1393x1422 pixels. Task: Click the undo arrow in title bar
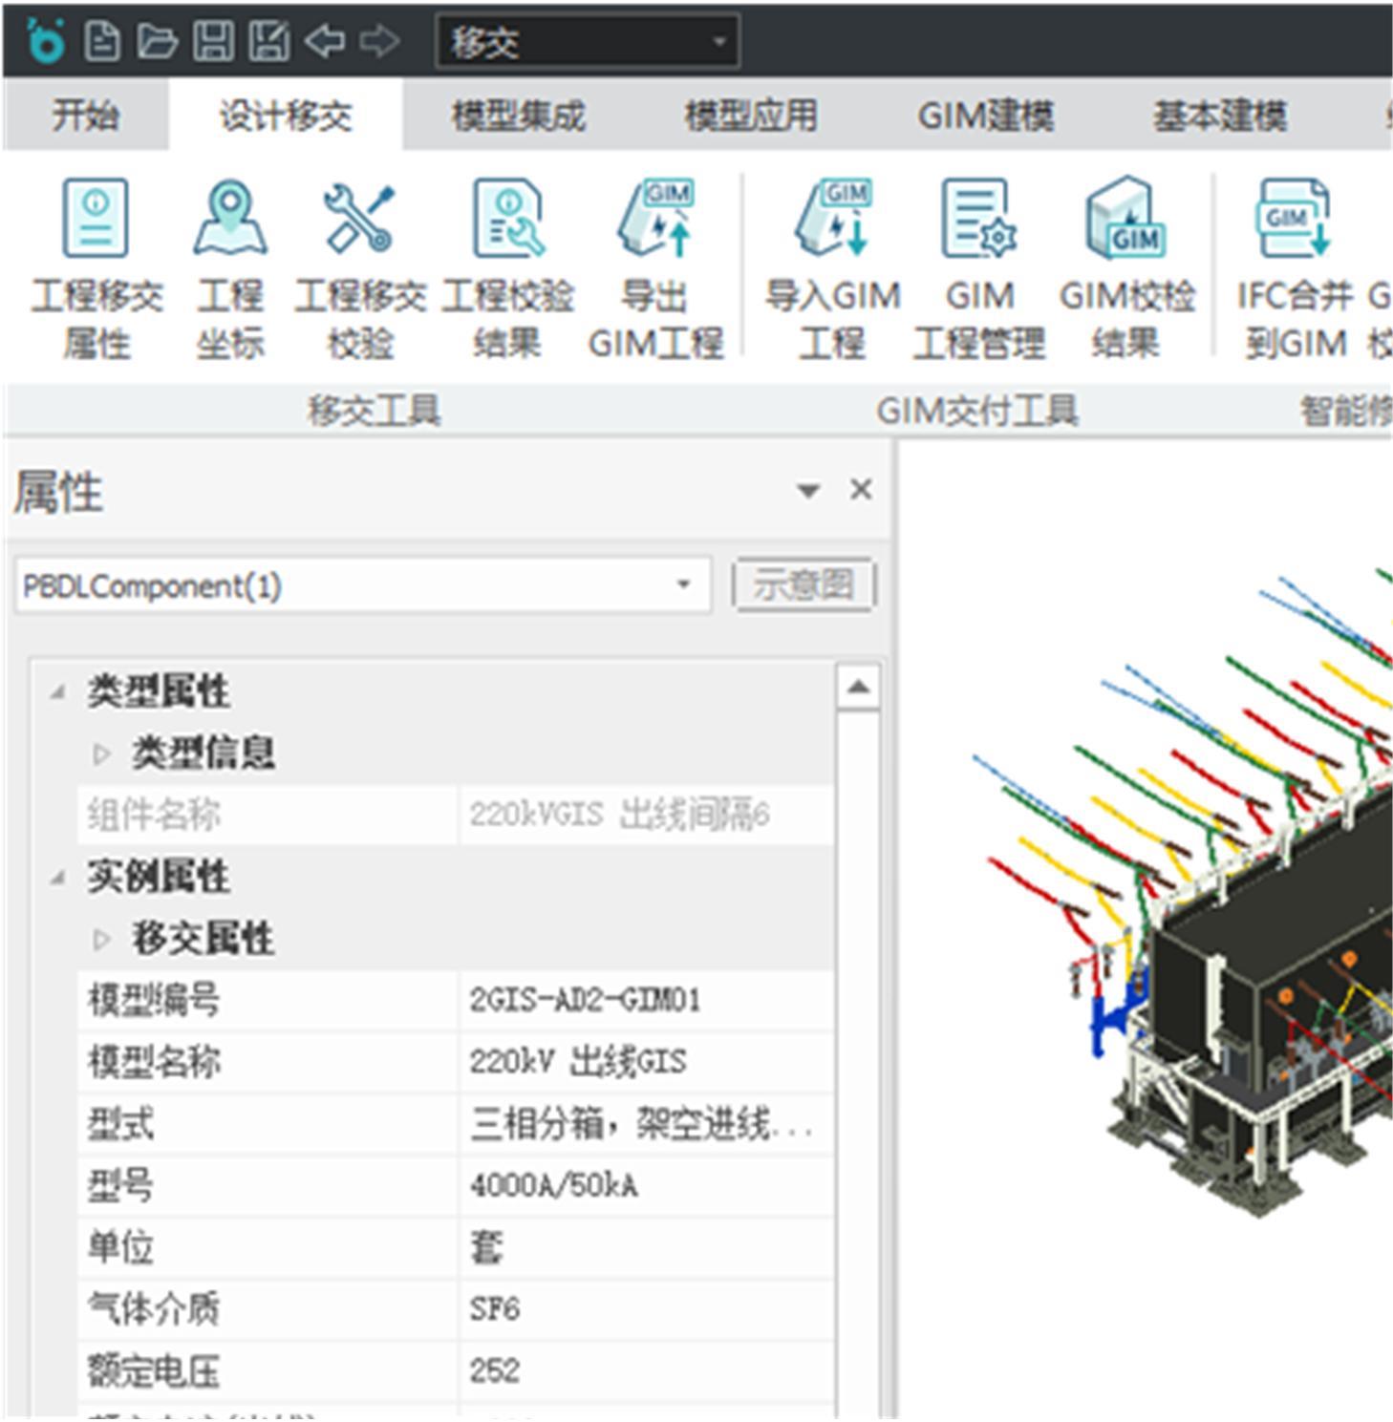[x=325, y=41]
